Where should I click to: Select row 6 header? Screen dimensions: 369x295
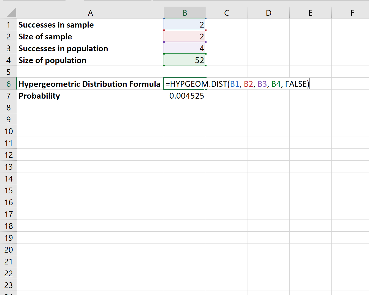coord(8,84)
